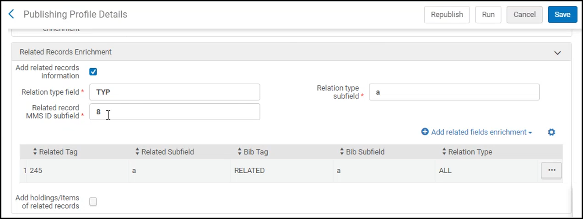The image size is (583, 219).
Task: Sort by Related Subfield column arrows
Action: pos(137,152)
